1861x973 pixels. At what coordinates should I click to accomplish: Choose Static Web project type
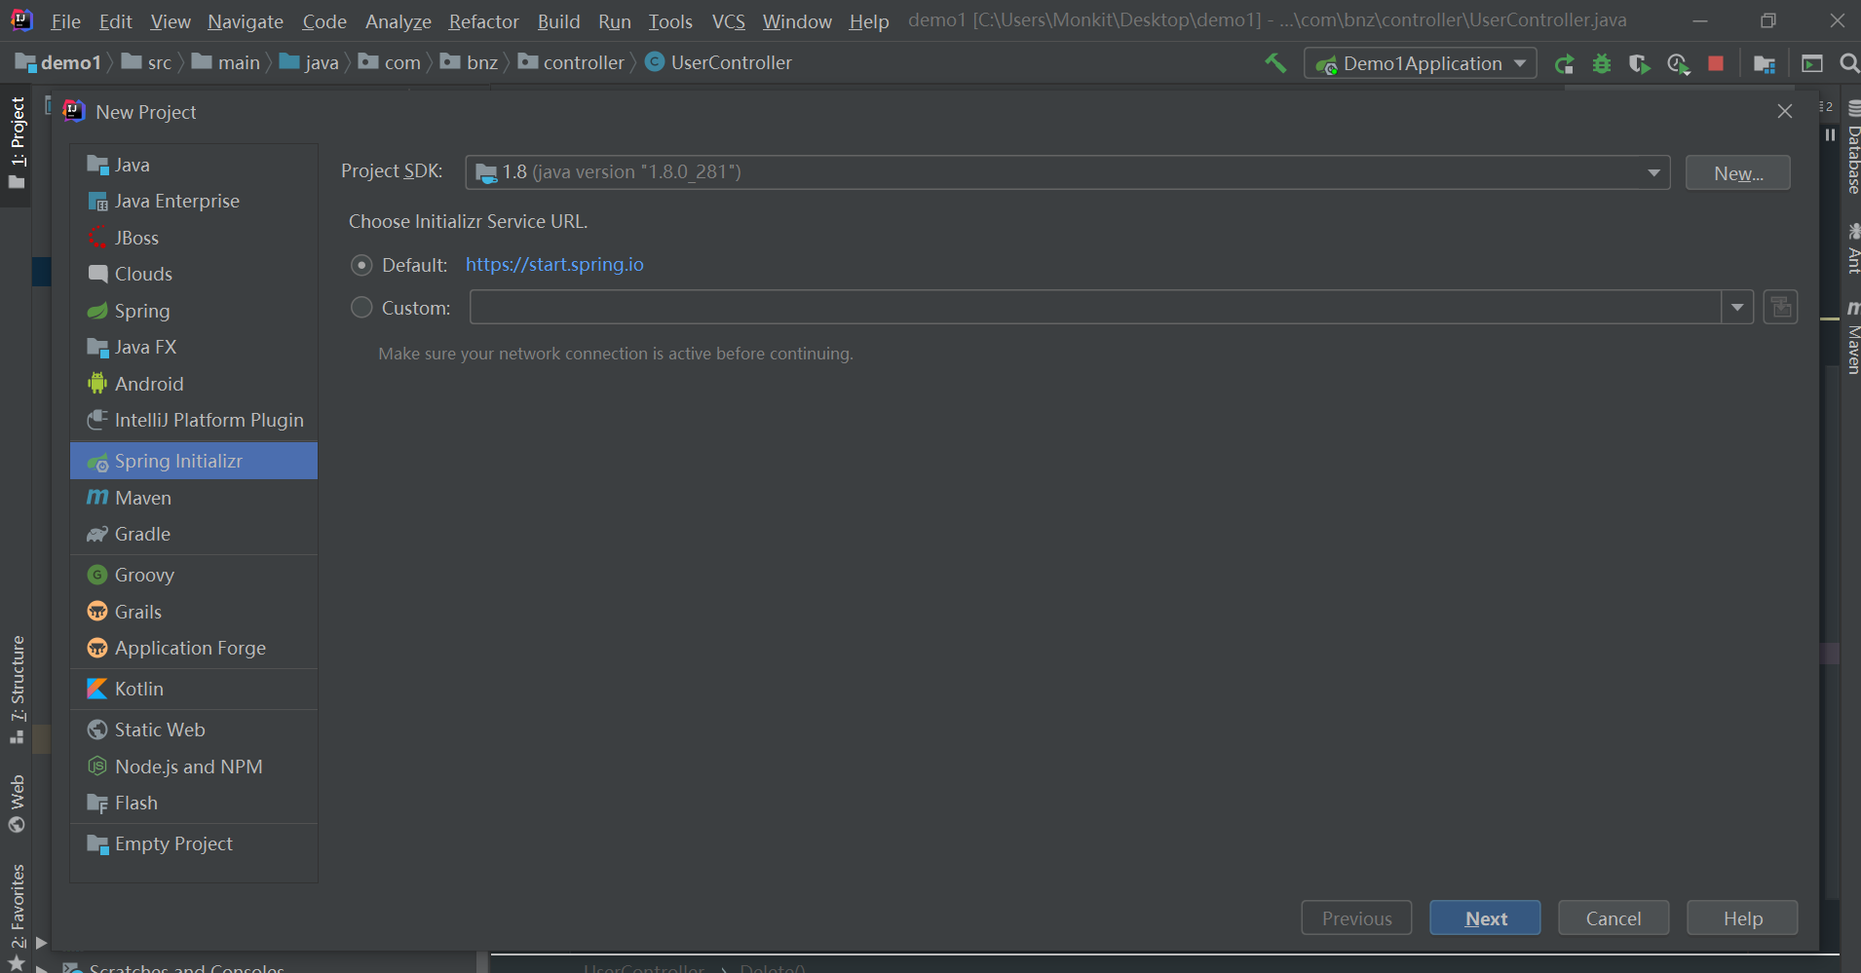coord(194,730)
